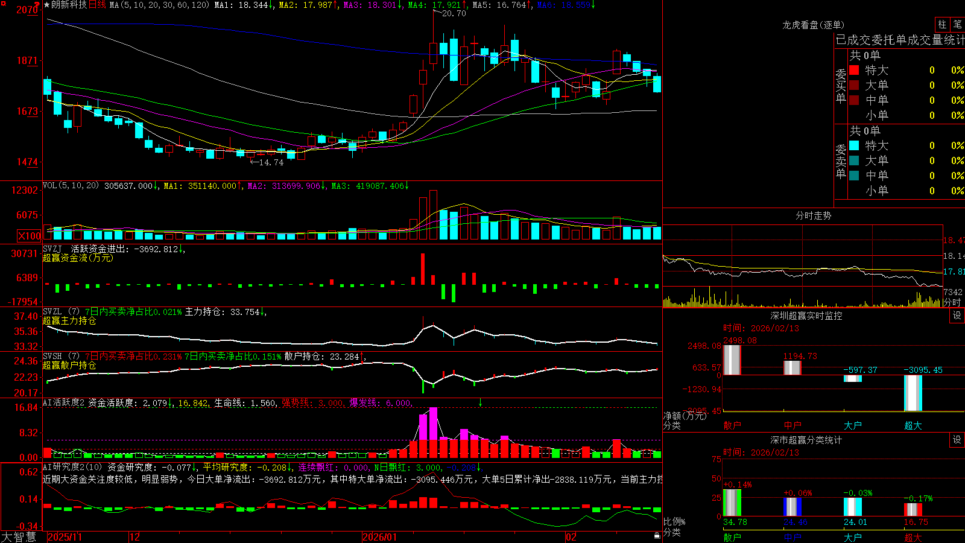Click the 深市超赢分类统计 panel title
This screenshot has height=543, width=965.
(x=806, y=440)
